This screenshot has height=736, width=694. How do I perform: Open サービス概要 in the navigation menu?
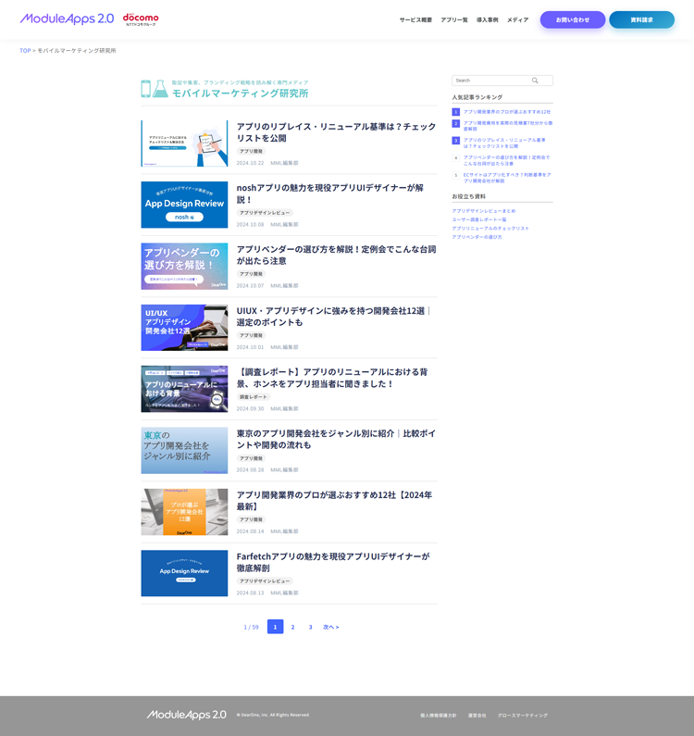(415, 20)
